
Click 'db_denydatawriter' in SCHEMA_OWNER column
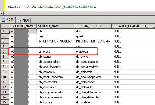tap(88, 97)
